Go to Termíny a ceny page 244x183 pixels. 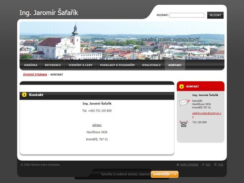81,65
